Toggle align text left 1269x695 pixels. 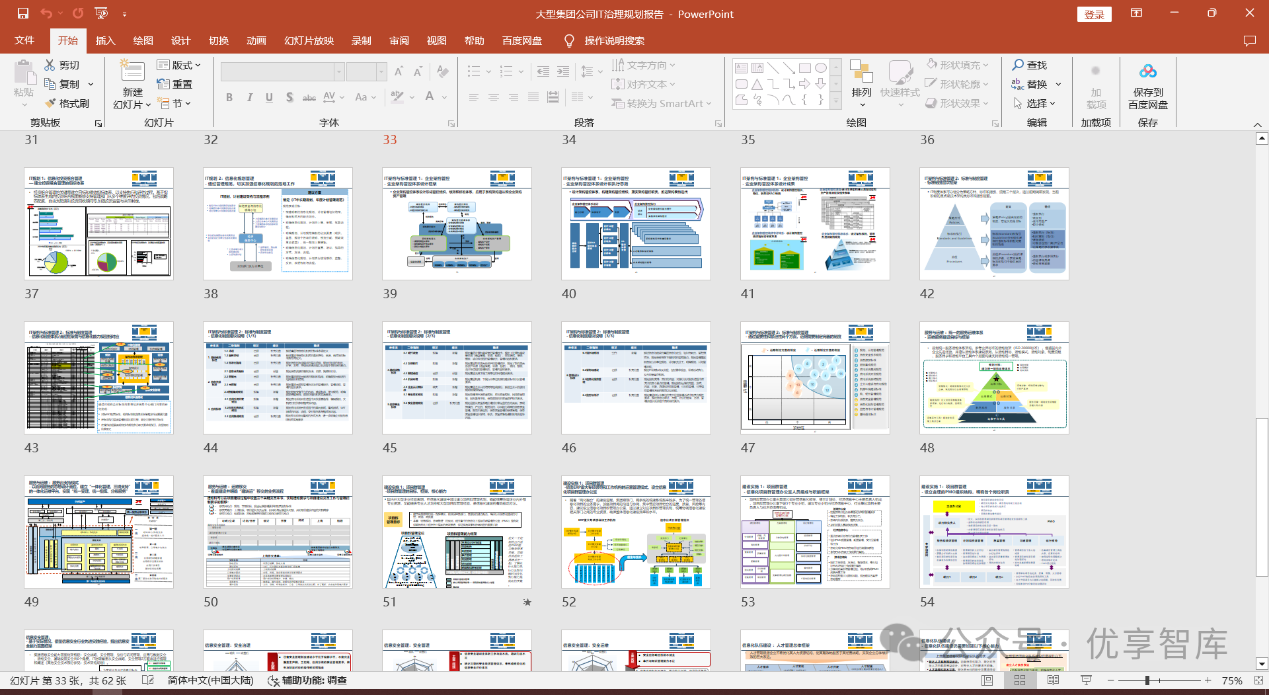coord(474,97)
